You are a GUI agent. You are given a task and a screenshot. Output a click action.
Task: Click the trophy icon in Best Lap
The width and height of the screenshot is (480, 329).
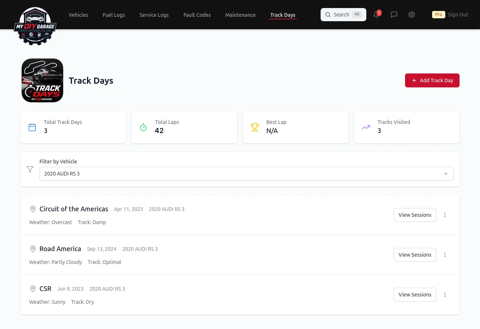click(255, 127)
